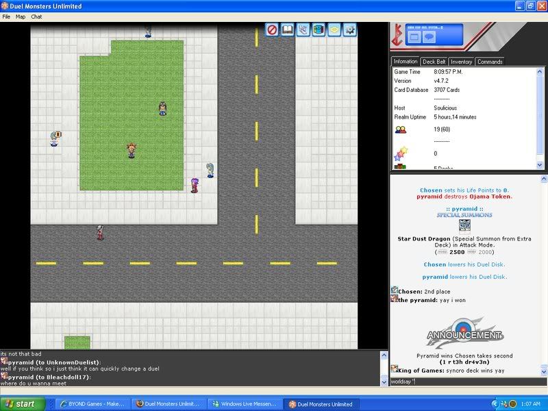Click the yellow layers toolbar icon
Image resolution: width=548 pixels, height=411 pixels.
click(334, 30)
